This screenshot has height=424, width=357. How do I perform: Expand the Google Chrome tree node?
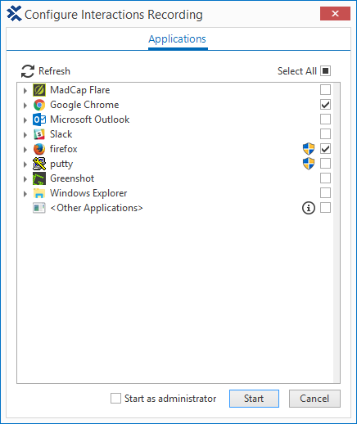tap(25, 105)
